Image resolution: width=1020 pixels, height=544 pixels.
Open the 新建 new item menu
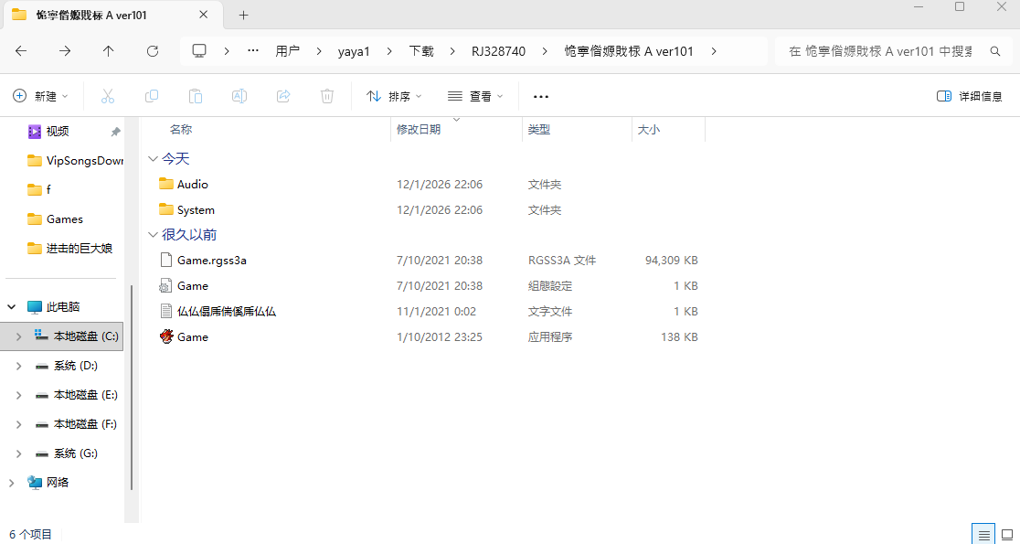[x=40, y=95]
